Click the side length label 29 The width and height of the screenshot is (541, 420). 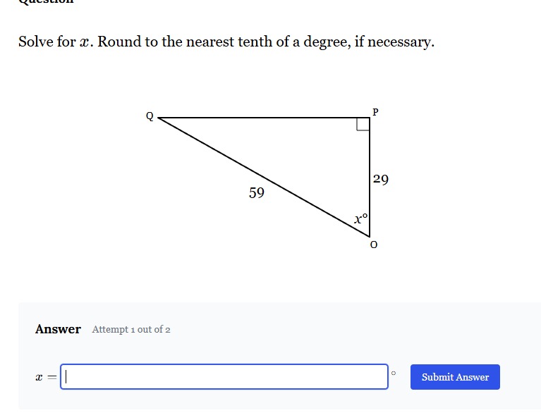point(381,179)
